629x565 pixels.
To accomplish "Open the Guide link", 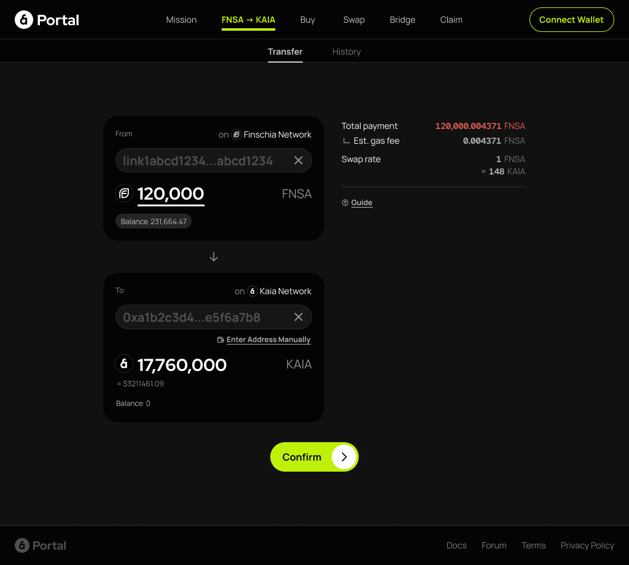I will click(361, 203).
